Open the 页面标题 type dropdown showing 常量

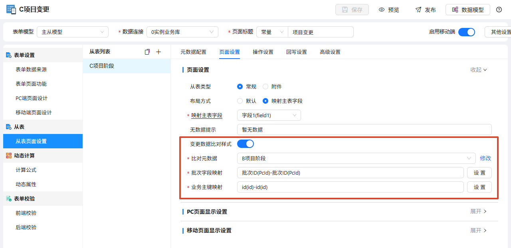point(272,32)
